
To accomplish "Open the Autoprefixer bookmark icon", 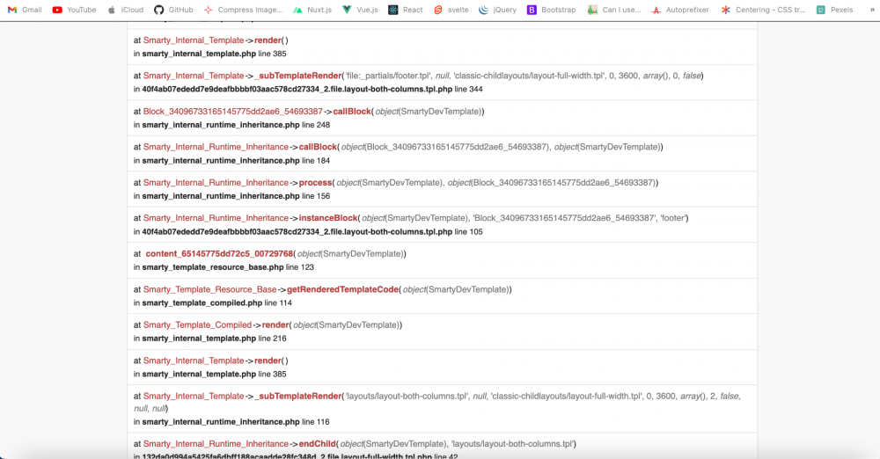I will click(656, 10).
